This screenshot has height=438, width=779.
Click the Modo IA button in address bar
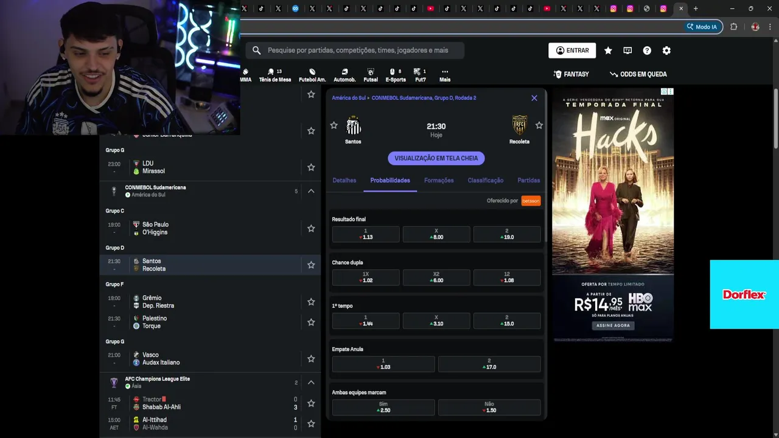(x=702, y=27)
